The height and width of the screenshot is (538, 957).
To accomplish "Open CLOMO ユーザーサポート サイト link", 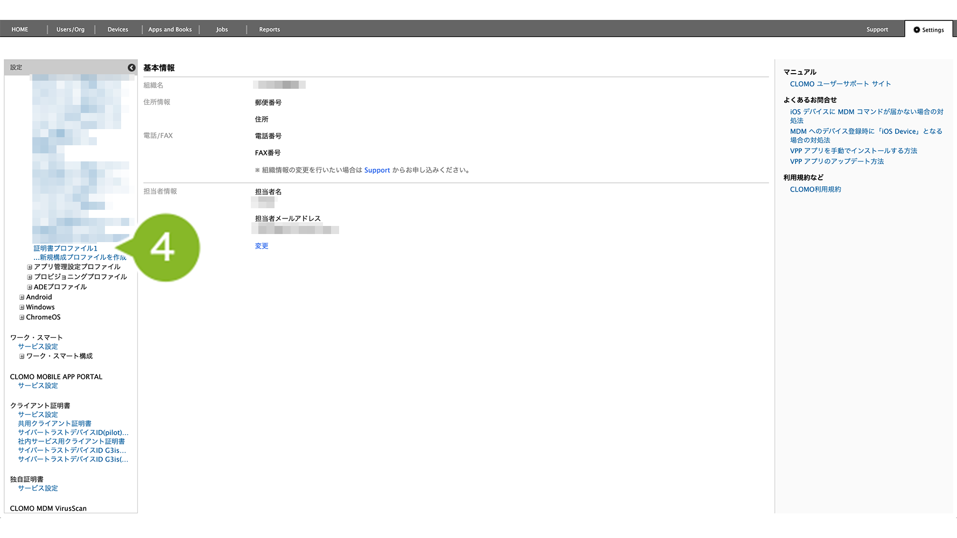I will 840,84.
